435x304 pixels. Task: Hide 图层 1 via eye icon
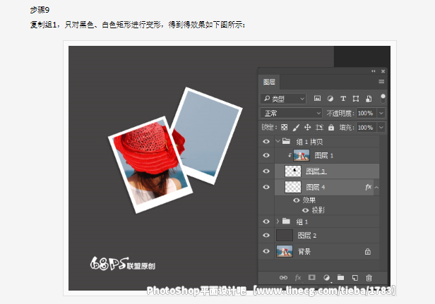tap(266, 155)
